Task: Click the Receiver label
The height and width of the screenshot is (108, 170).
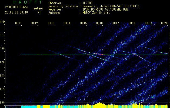Action: point(55,9)
